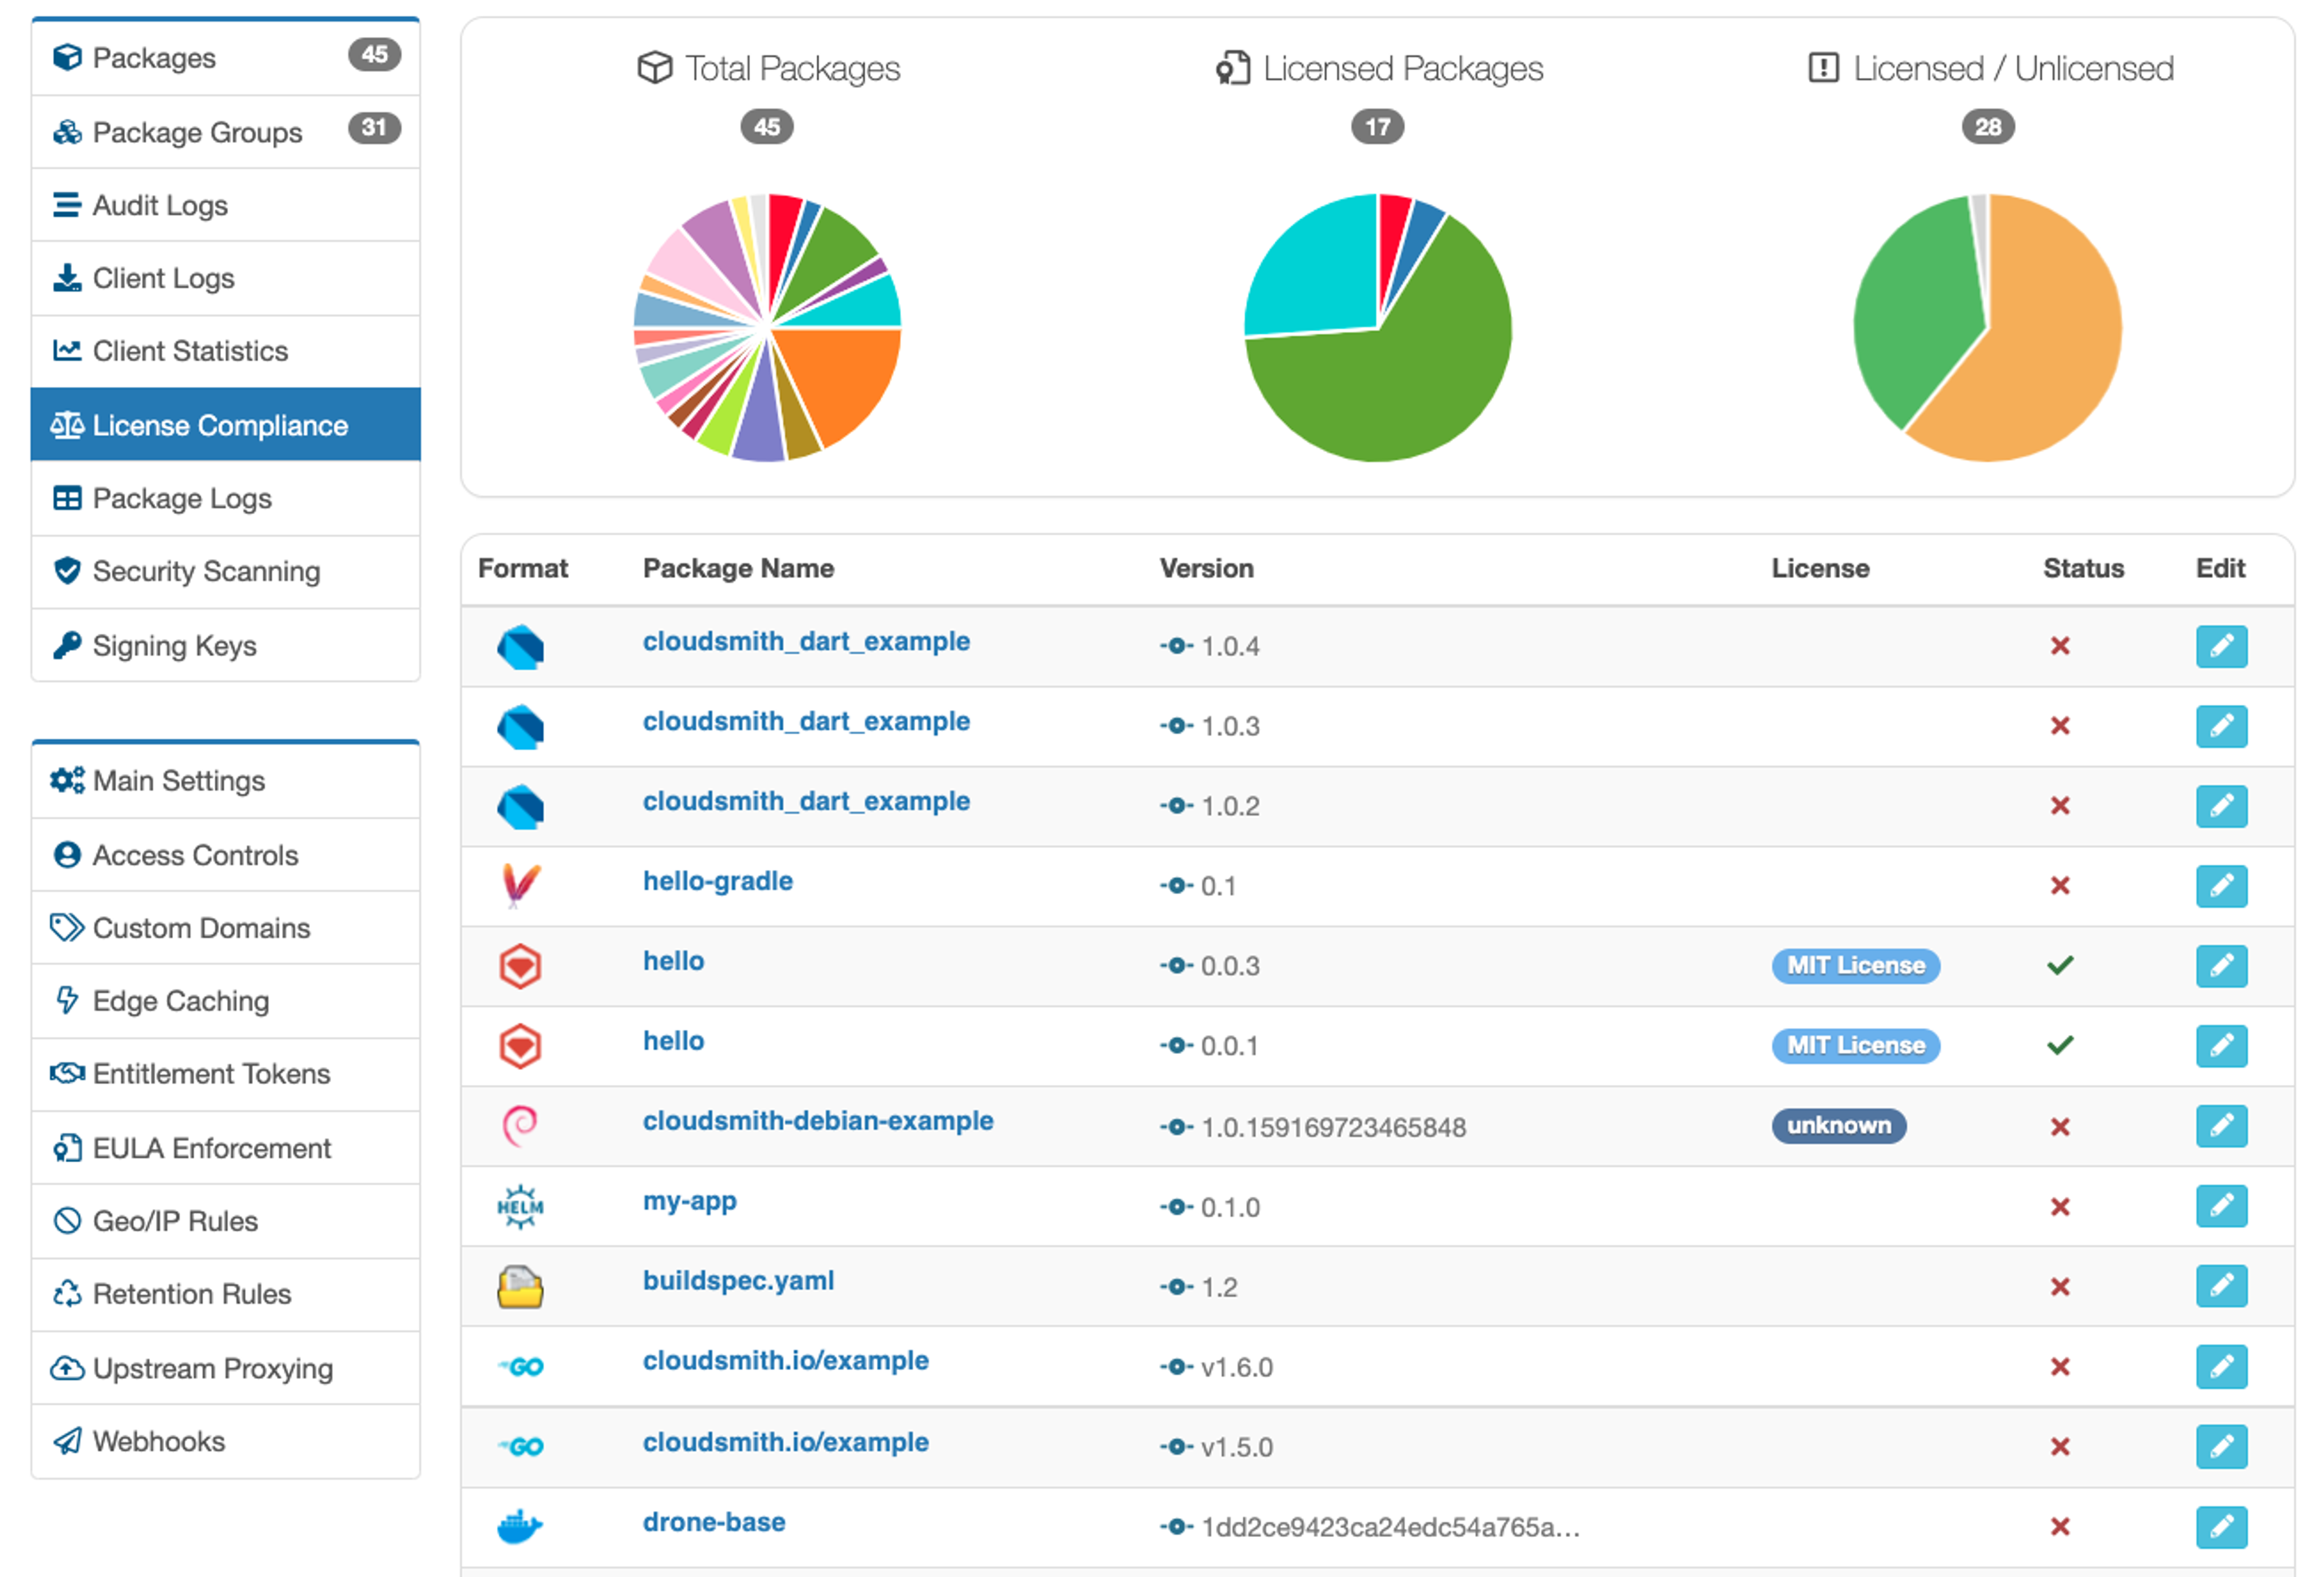Screen dimensions: 2324x1577
Task: Click the RubyGems icon for hello 0.0.3
Action: pos(520,967)
